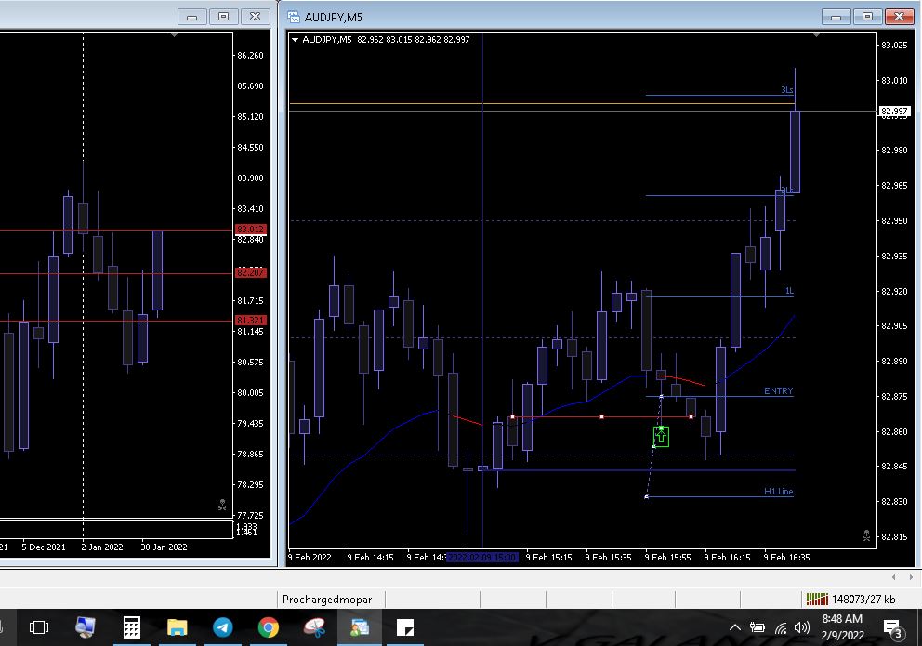Click the connection status bars icon

(817, 599)
